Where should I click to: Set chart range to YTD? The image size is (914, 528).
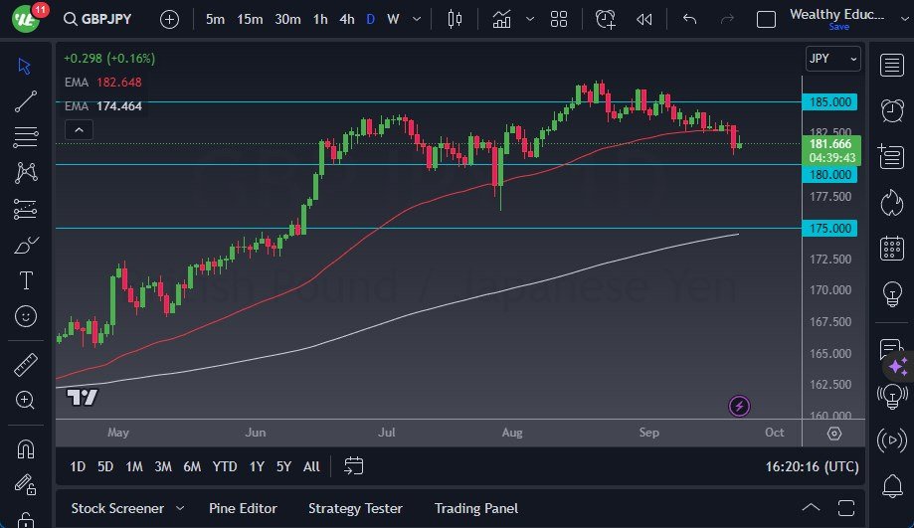tap(225, 466)
